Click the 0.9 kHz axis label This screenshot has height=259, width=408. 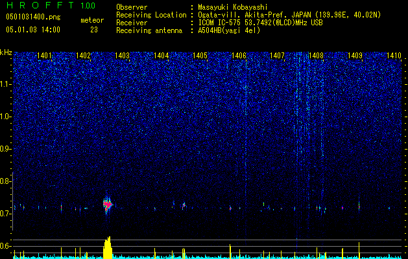(6, 149)
